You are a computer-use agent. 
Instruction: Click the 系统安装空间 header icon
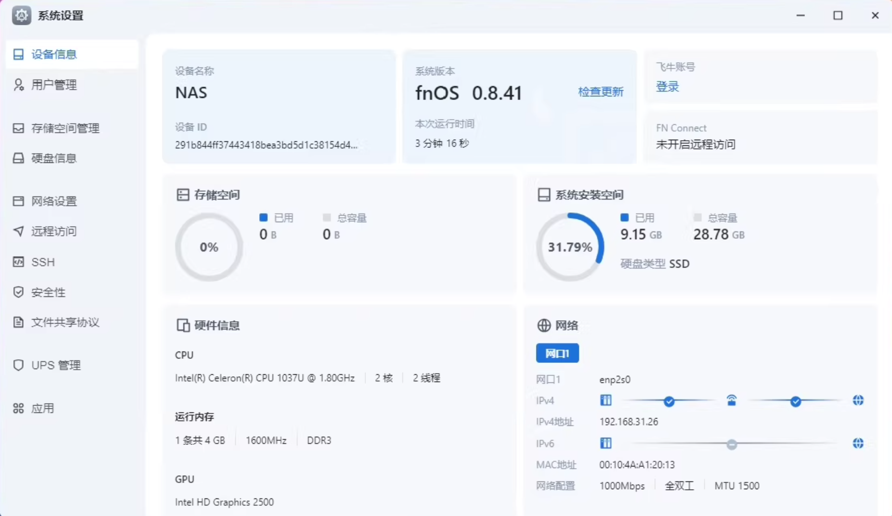coord(544,195)
